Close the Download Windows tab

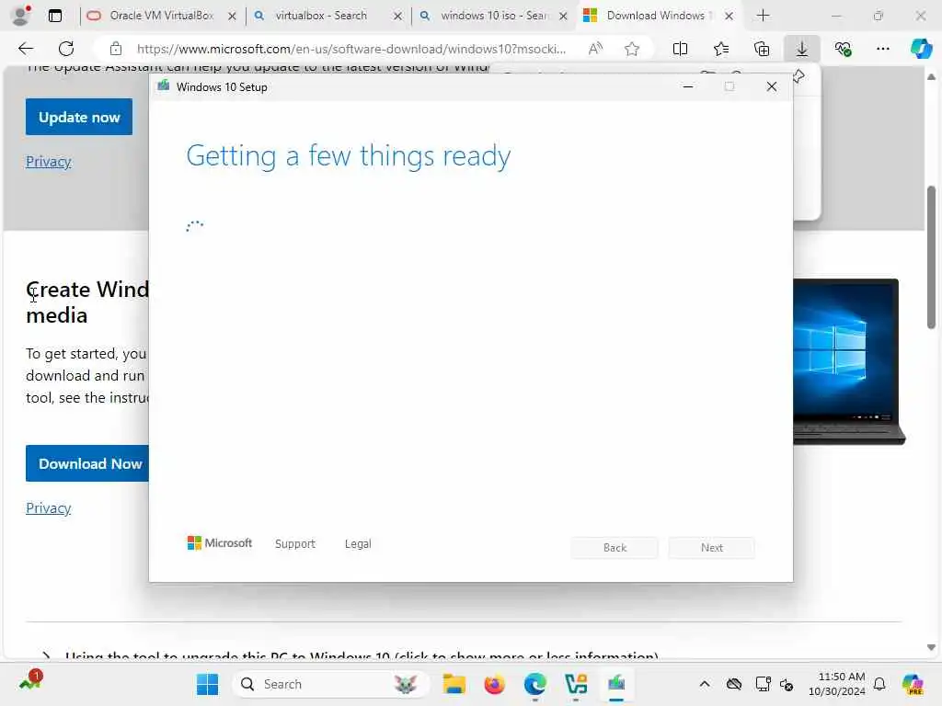point(729,17)
